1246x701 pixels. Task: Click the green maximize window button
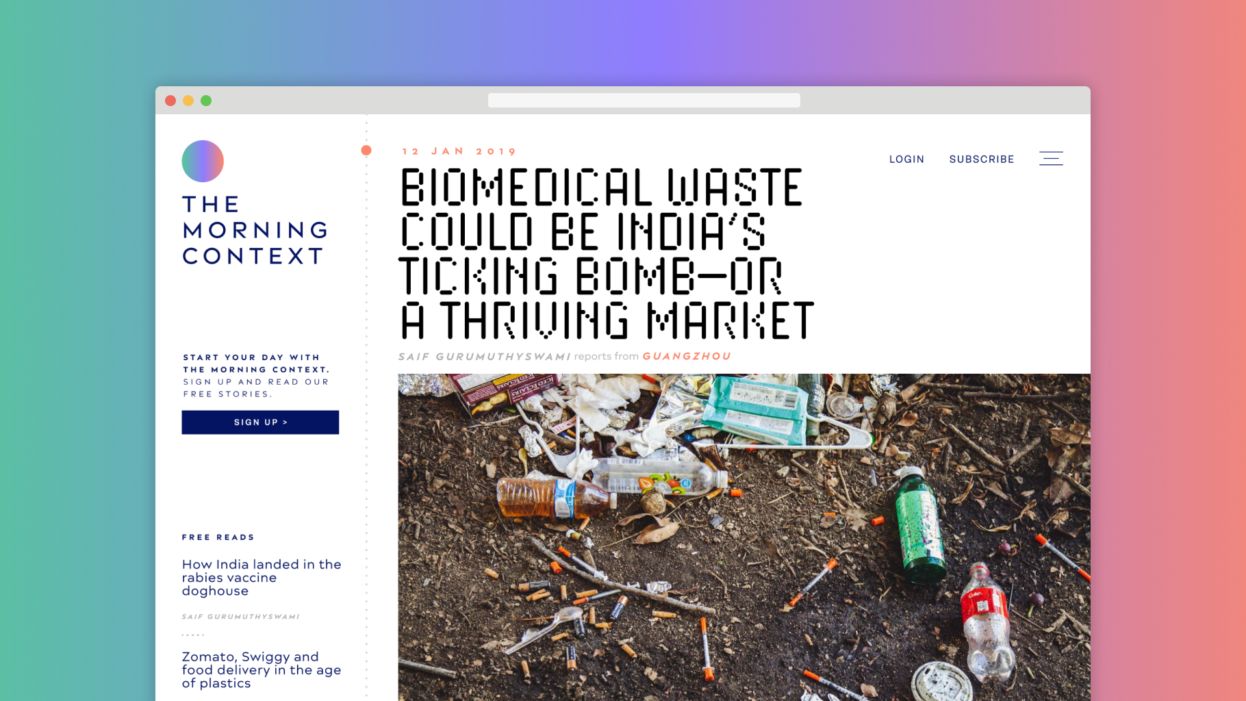206,101
